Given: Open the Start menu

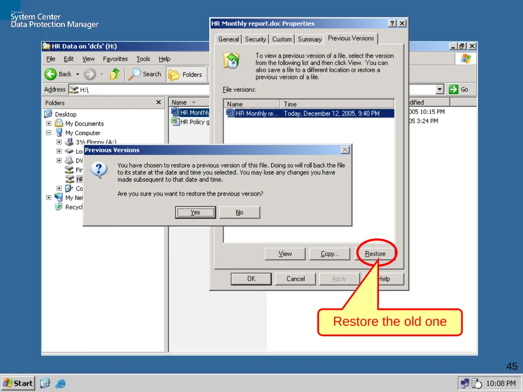Looking at the screenshot, I should pyautogui.click(x=18, y=383).
